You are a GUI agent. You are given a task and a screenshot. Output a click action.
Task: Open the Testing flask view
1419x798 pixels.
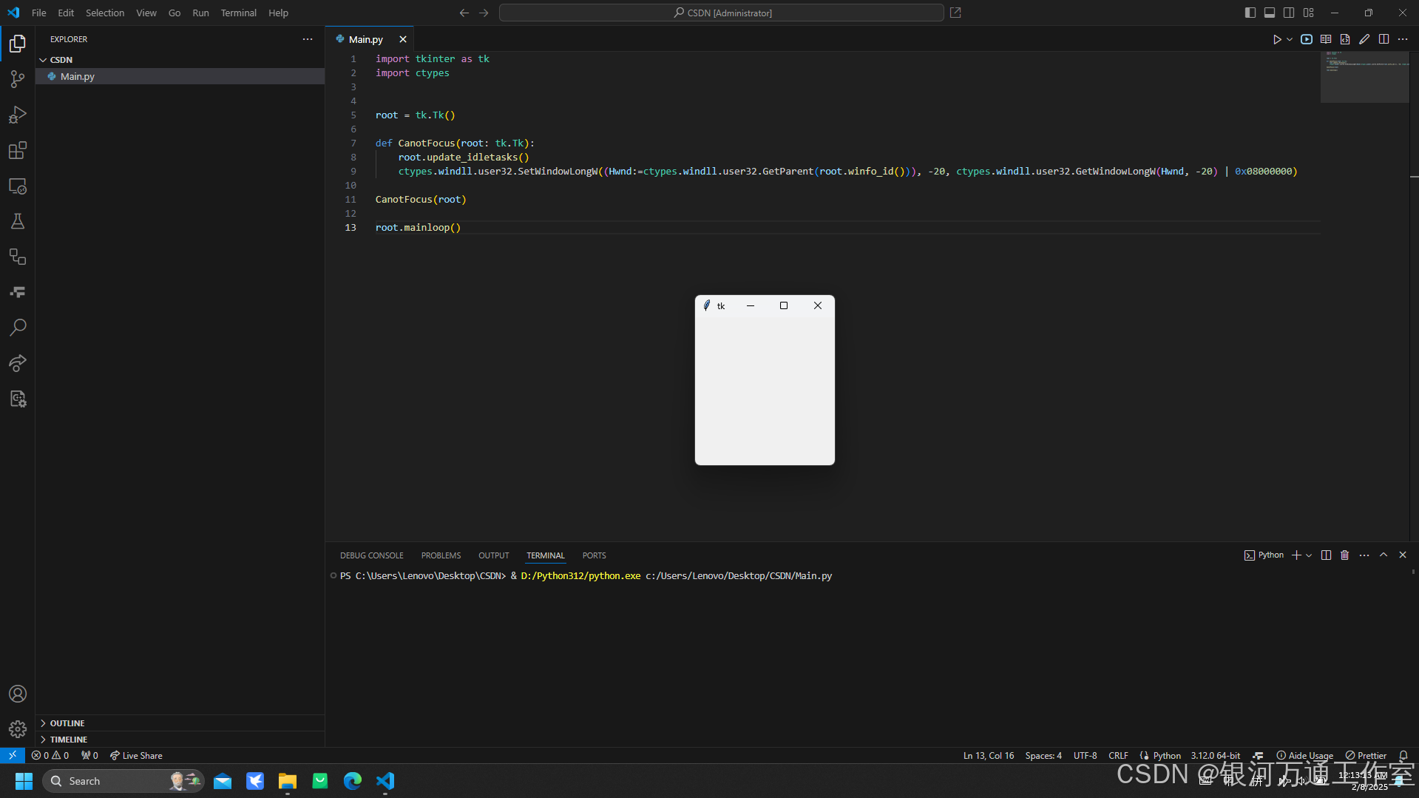click(x=18, y=221)
